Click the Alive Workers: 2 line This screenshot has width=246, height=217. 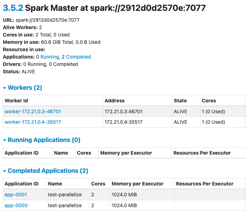pyautogui.click(x=22, y=27)
